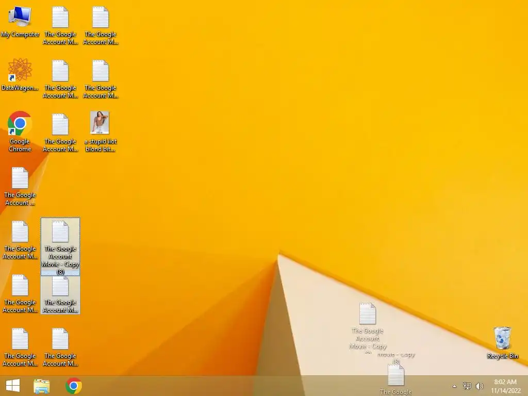Select the text file immediately right of DataWagon shortcut
528x396 pixels.
pos(60,79)
